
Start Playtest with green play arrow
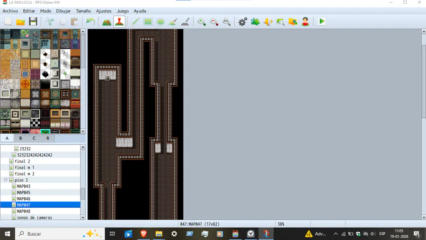322,21
